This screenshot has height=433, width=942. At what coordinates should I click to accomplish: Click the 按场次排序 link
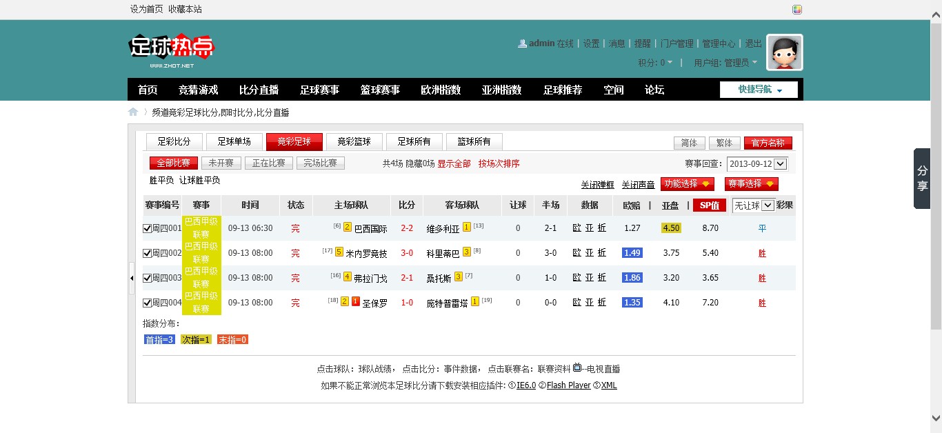499,163
